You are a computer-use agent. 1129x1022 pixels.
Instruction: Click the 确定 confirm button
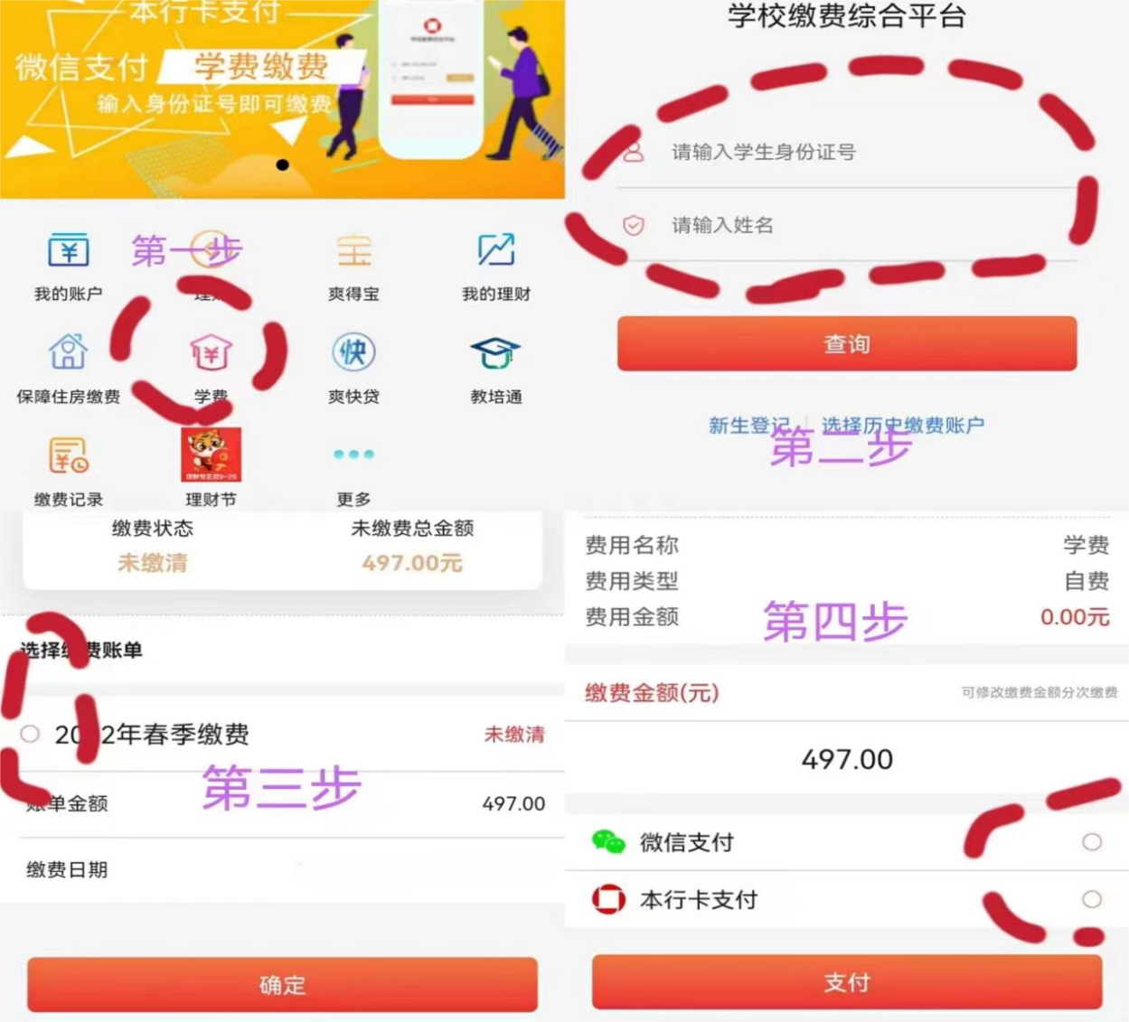pos(282,984)
